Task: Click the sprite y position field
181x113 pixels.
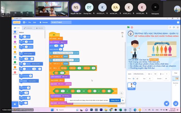Action: pyautogui.click(x=167, y=74)
